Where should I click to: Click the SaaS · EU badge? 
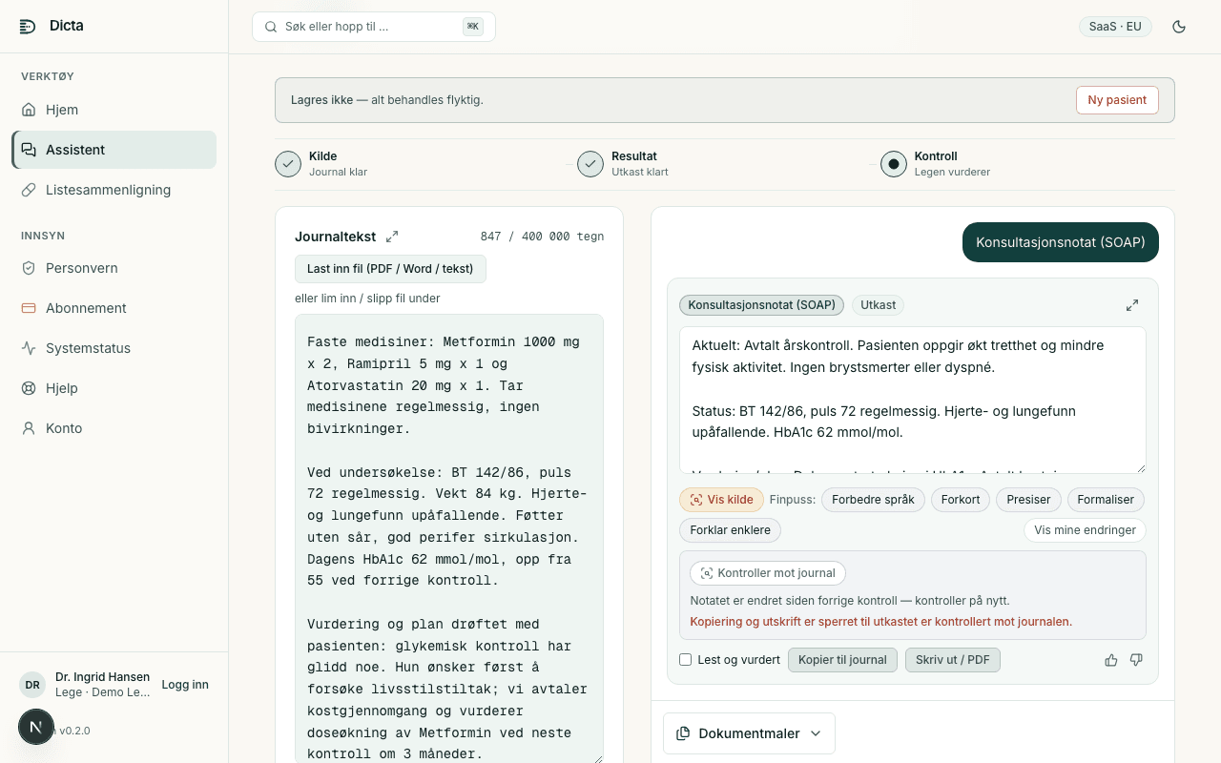(1115, 27)
